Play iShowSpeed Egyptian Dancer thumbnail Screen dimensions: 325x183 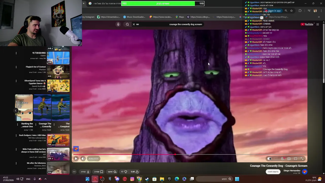click(x=58, y=85)
